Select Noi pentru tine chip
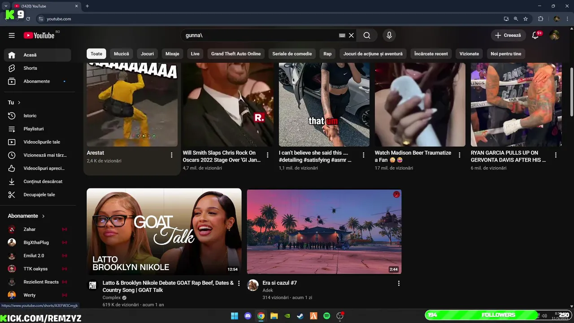 pyautogui.click(x=506, y=54)
